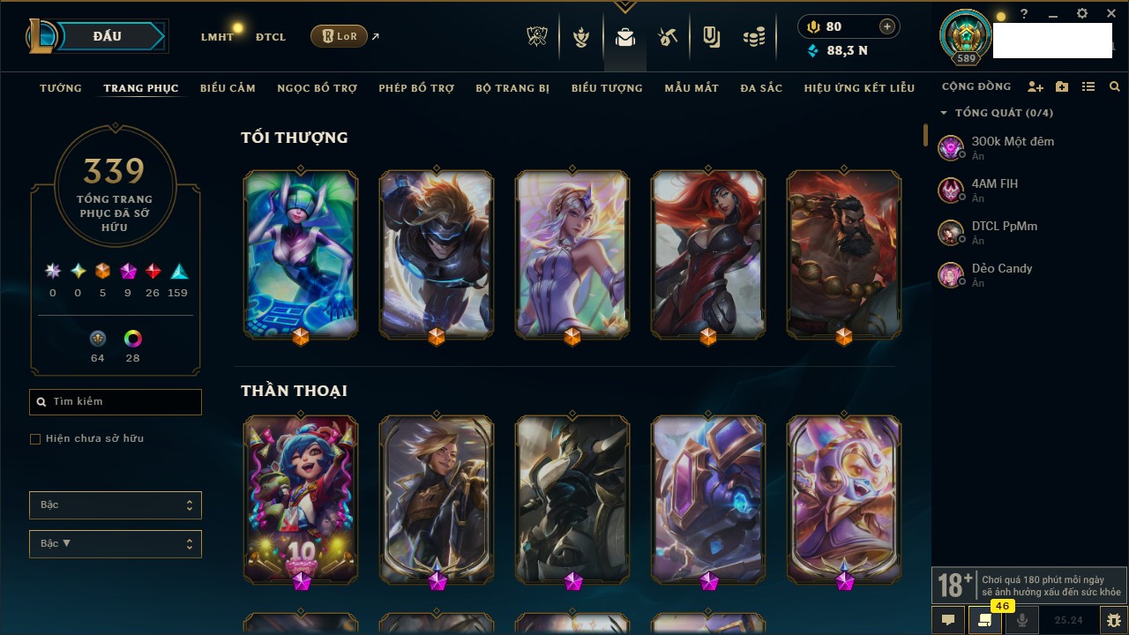This screenshot has width=1129, height=635.
Task: Open the Store coins icon
Action: (x=753, y=37)
